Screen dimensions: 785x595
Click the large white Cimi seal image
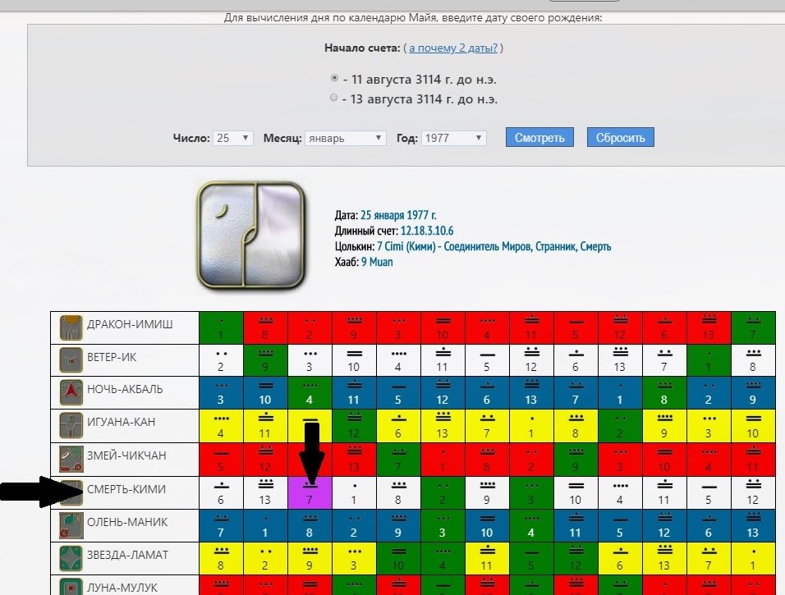[250, 236]
